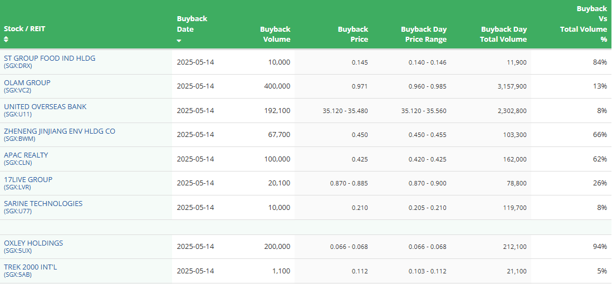Click price range 0.450 - 0.455 cell
612x284 pixels.
(x=427, y=135)
